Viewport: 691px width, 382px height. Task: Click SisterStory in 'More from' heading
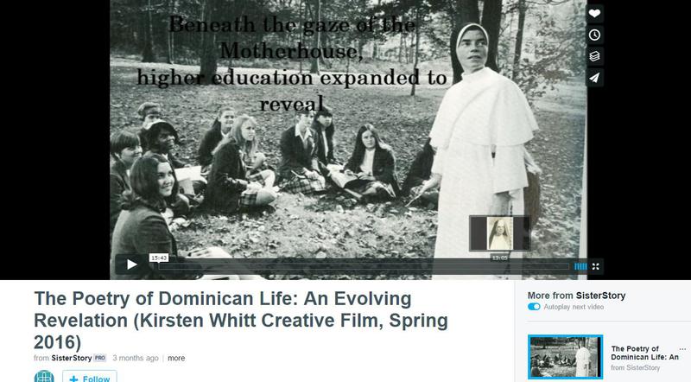click(x=600, y=296)
